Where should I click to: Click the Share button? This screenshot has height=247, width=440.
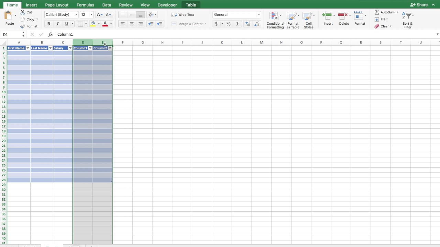click(x=419, y=5)
